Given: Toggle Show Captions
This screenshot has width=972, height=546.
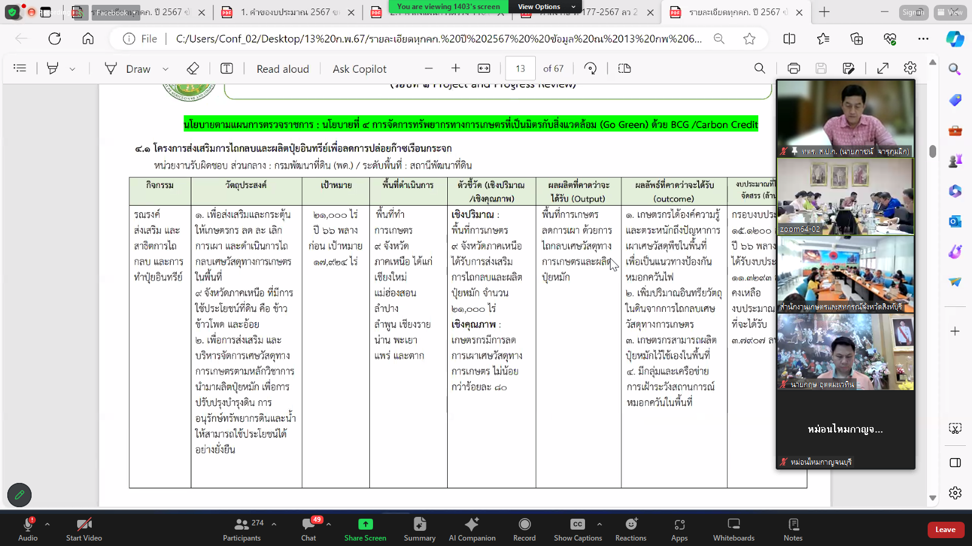Looking at the screenshot, I should pyautogui.click(x=578, y=529).
